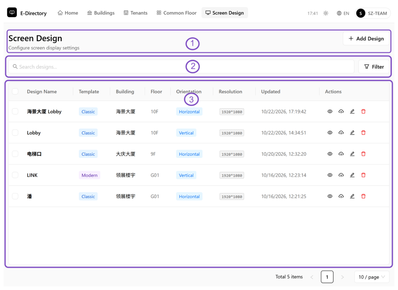Preview the 14:34:51 Lobby design
398x290 pixels.
330,132
